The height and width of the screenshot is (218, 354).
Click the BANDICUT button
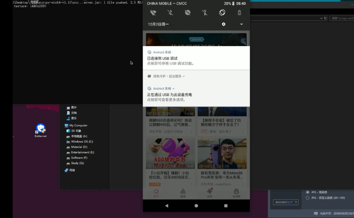[285, 202]
